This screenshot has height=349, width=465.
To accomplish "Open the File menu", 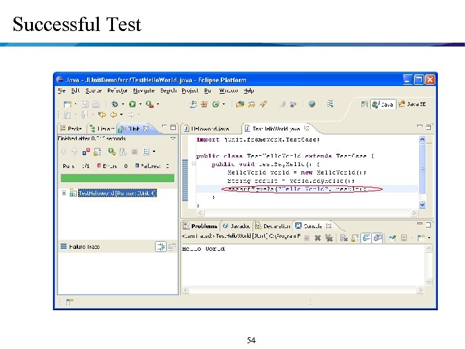I will [61, 90].
